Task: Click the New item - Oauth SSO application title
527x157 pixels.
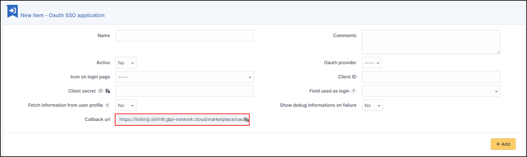Action: click(62, 15)
